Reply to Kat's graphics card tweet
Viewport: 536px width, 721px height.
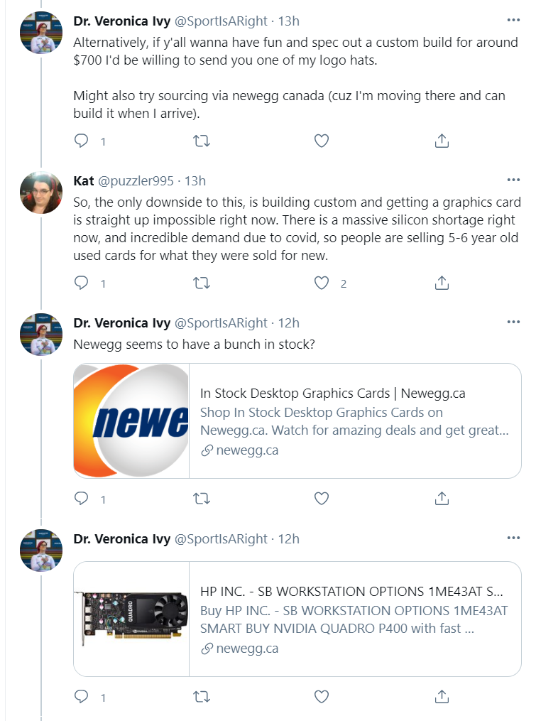tap(82, 283)
